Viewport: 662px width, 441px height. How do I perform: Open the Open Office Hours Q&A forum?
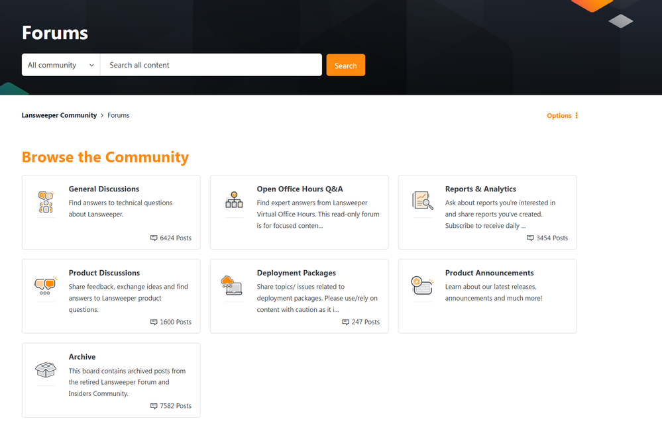click(300, 189)
